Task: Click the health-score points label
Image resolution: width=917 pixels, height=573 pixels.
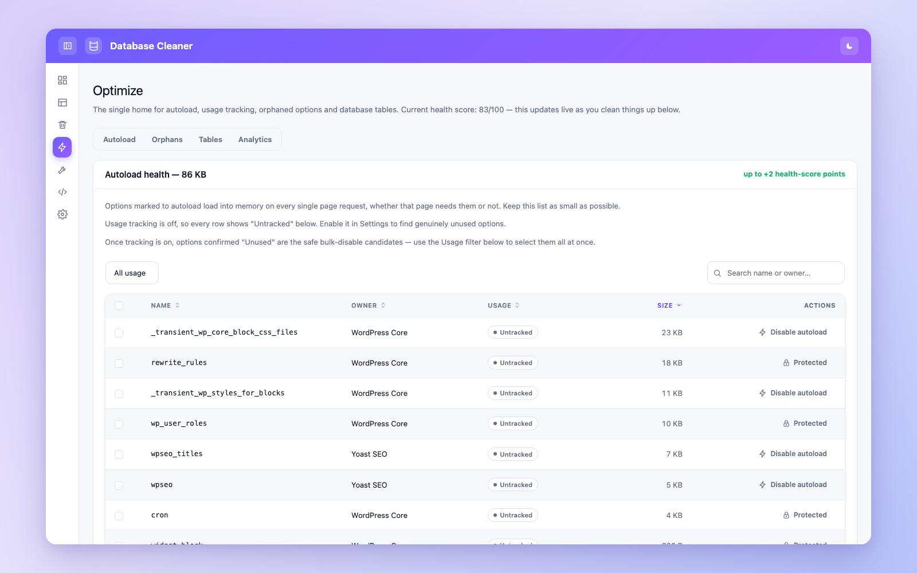Action: coord(794,174)
